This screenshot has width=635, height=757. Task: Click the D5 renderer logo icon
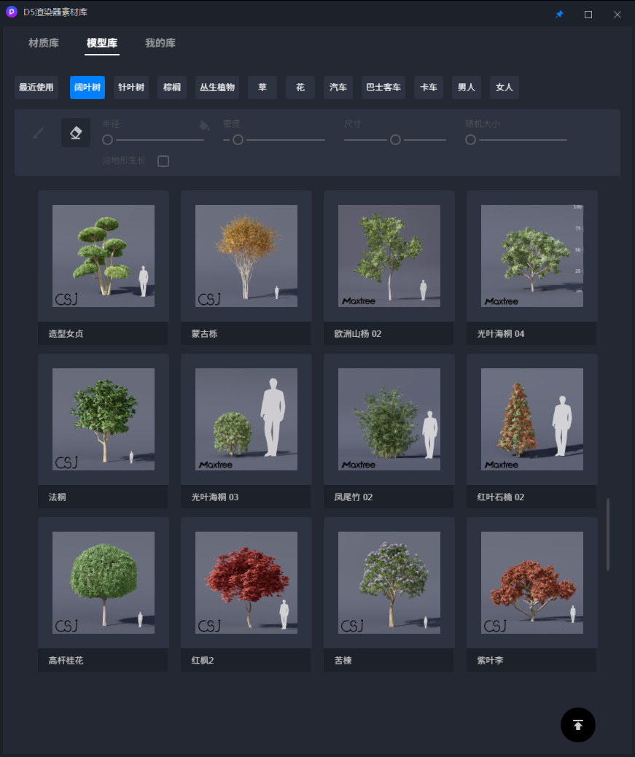click(x=12, y=12)
